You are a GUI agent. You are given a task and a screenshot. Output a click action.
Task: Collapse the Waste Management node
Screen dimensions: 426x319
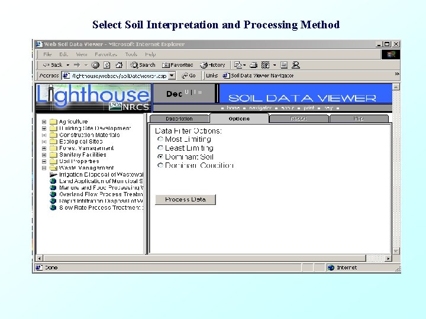click(44, 168)
